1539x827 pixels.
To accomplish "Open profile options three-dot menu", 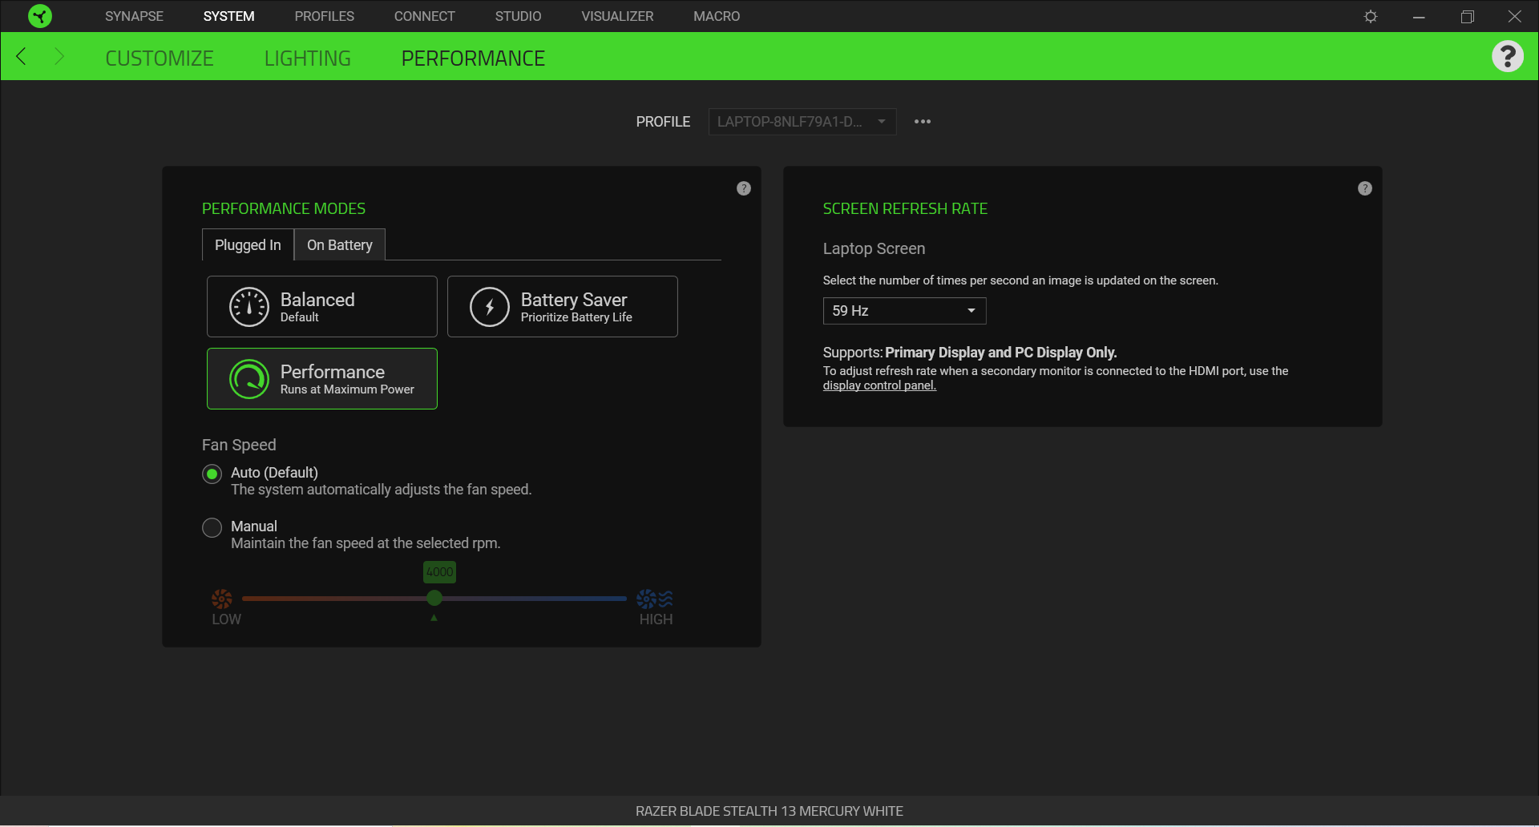I will coord(923,122).
